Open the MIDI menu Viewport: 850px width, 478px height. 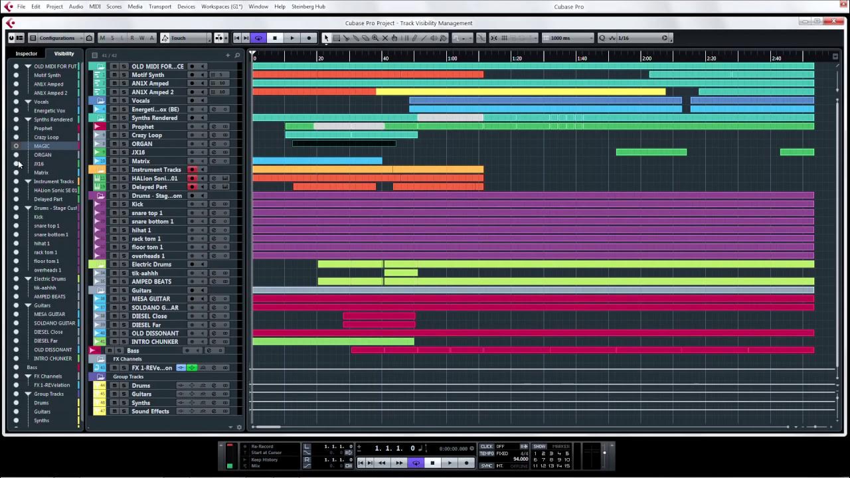click(95, 7)
